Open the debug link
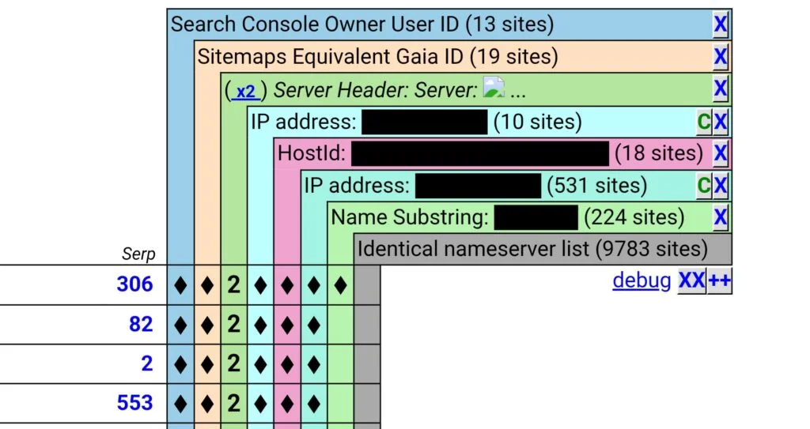810x429 pixels. click(x=642, y=280)
